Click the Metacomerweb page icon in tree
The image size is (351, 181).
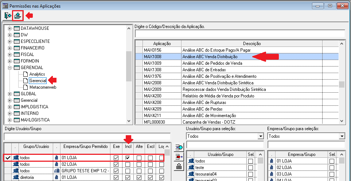click(x=26, y=87)
